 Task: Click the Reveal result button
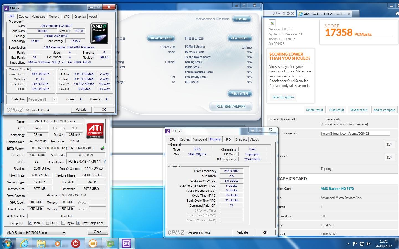tap(359, 110)
